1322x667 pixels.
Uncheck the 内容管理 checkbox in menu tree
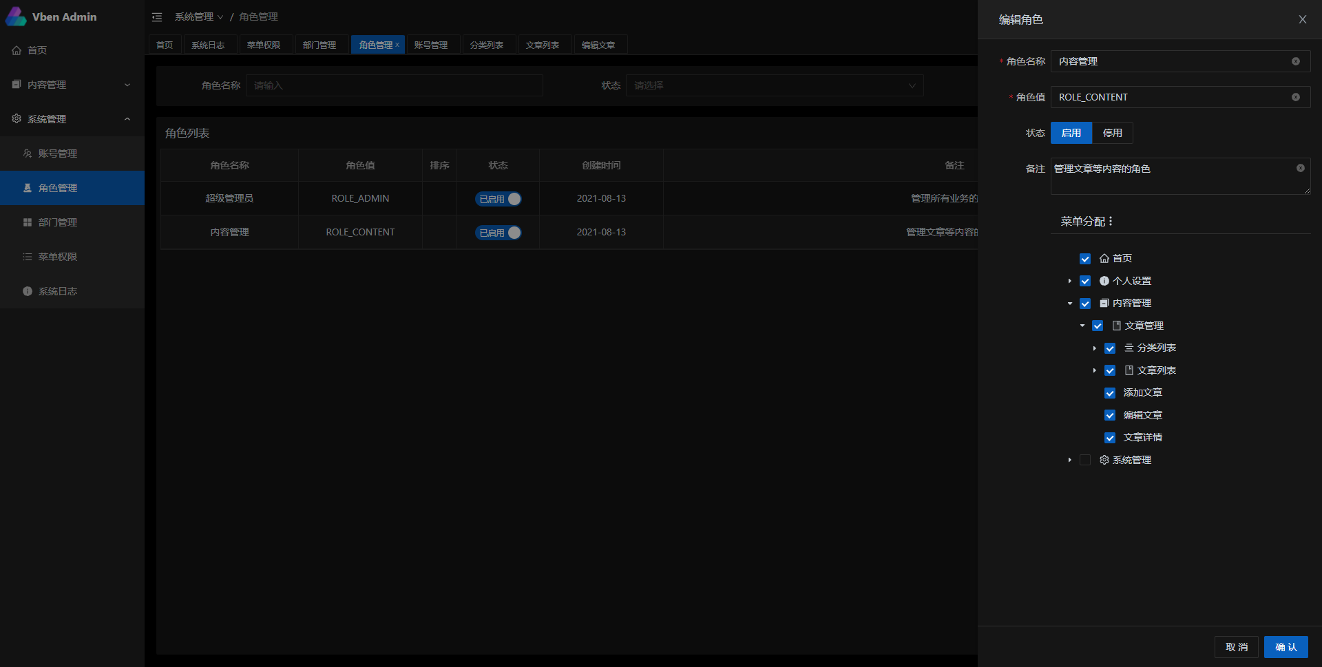click(1085, 304)
